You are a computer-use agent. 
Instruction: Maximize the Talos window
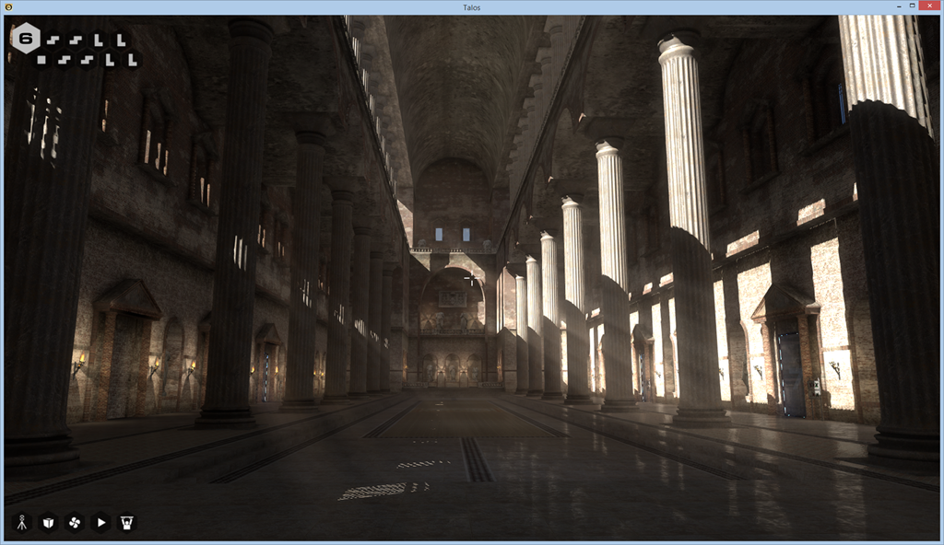[x=912, y=6]
